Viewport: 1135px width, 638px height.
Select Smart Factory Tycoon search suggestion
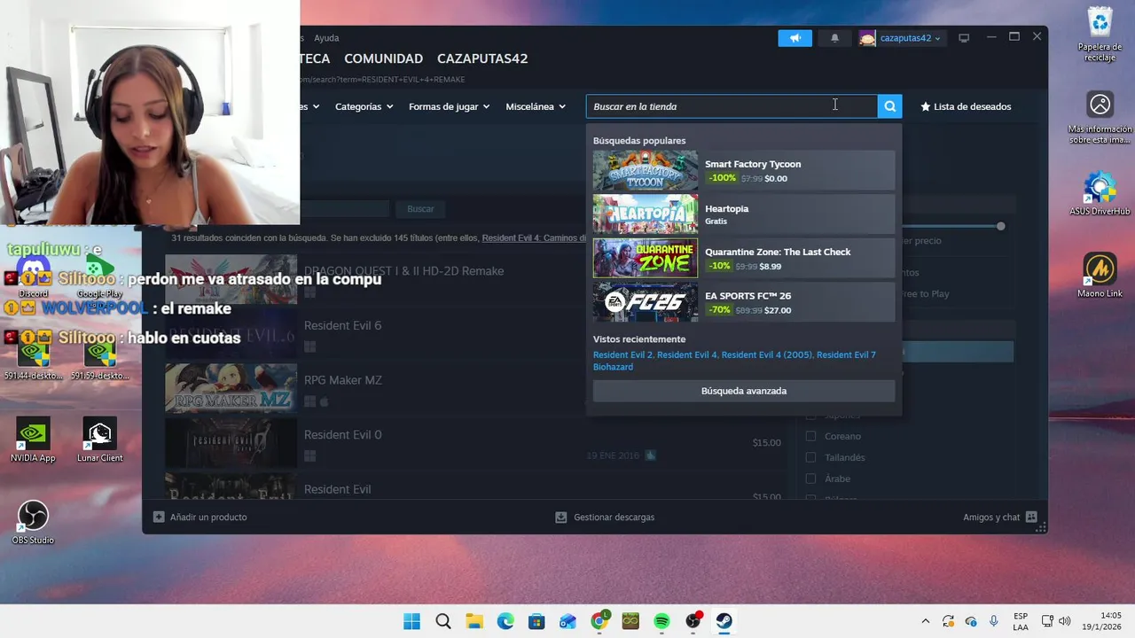coord(744,170)
